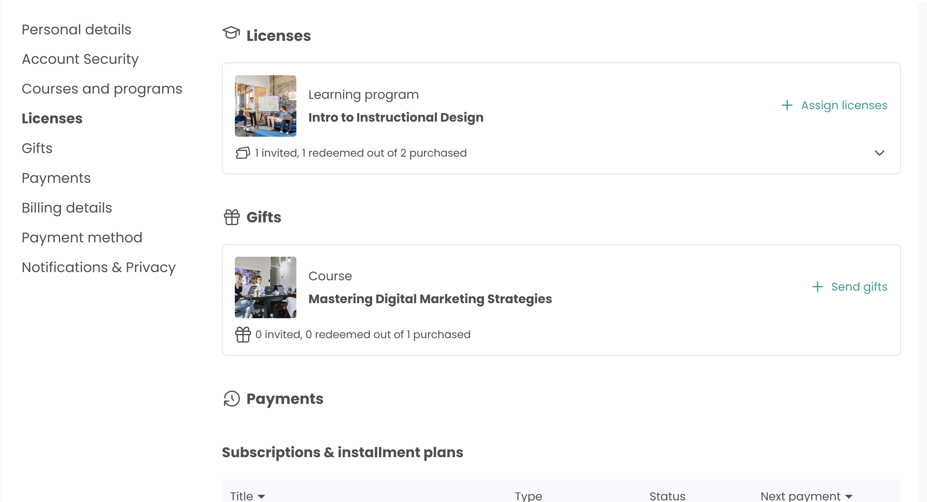Click the graduation cap icon beside Licenses heading

tap(231, 33)
